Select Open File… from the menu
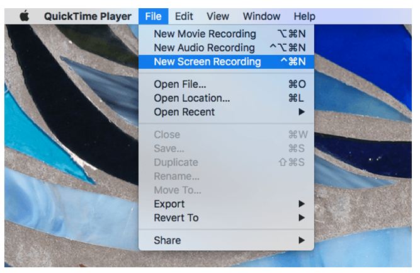420x273 pixels. pos(226,84)
